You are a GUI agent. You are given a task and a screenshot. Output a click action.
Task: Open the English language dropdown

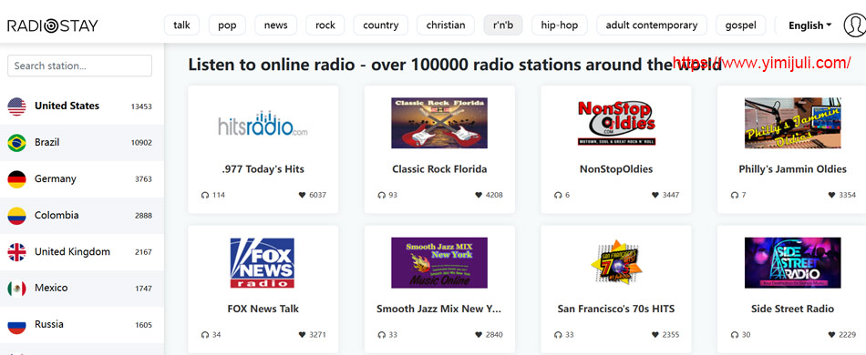tap(809, 25)
